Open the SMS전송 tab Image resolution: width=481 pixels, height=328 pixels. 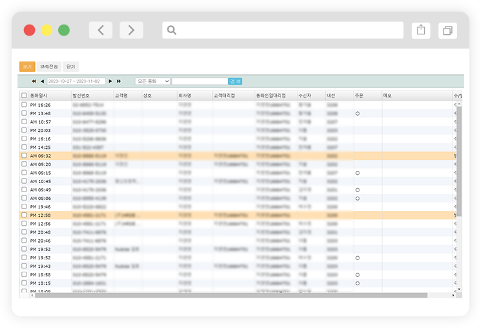point(49,67)
